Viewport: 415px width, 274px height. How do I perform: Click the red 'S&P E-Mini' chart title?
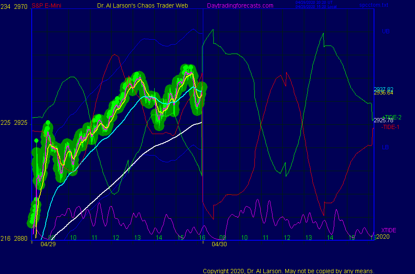click(x=46, y=5)
